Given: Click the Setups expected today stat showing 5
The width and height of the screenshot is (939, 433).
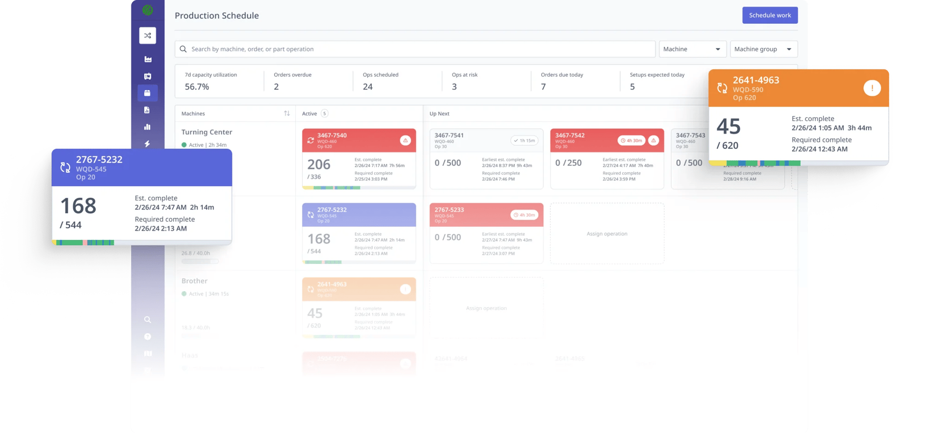Looking at the screenshot, I should point(657,81).
